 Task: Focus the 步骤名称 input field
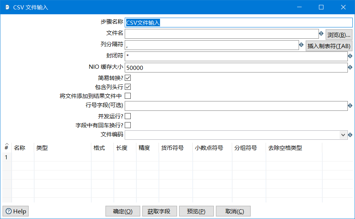(239, 23)
